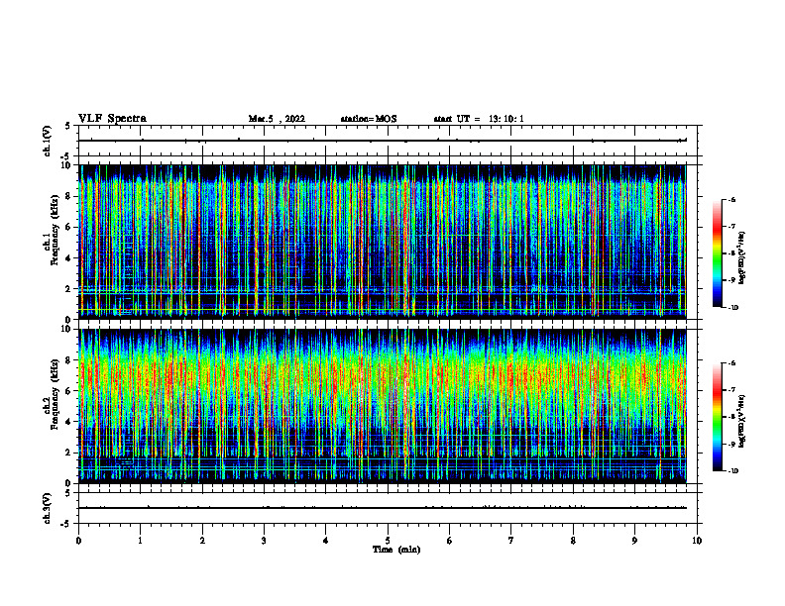Click the Time (min) x-axis label
The width and height of the screenshot is (785, 606).
pos(396,550)
